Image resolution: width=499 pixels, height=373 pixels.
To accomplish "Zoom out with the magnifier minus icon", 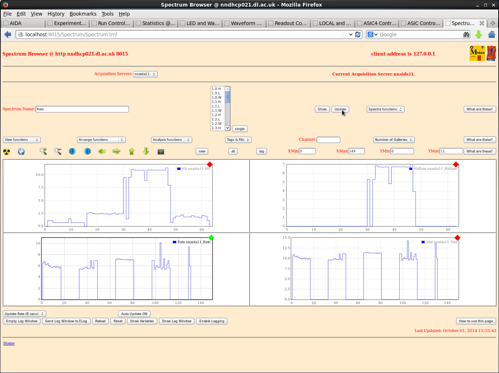I will pyautogui.click(x=58, y=151).
